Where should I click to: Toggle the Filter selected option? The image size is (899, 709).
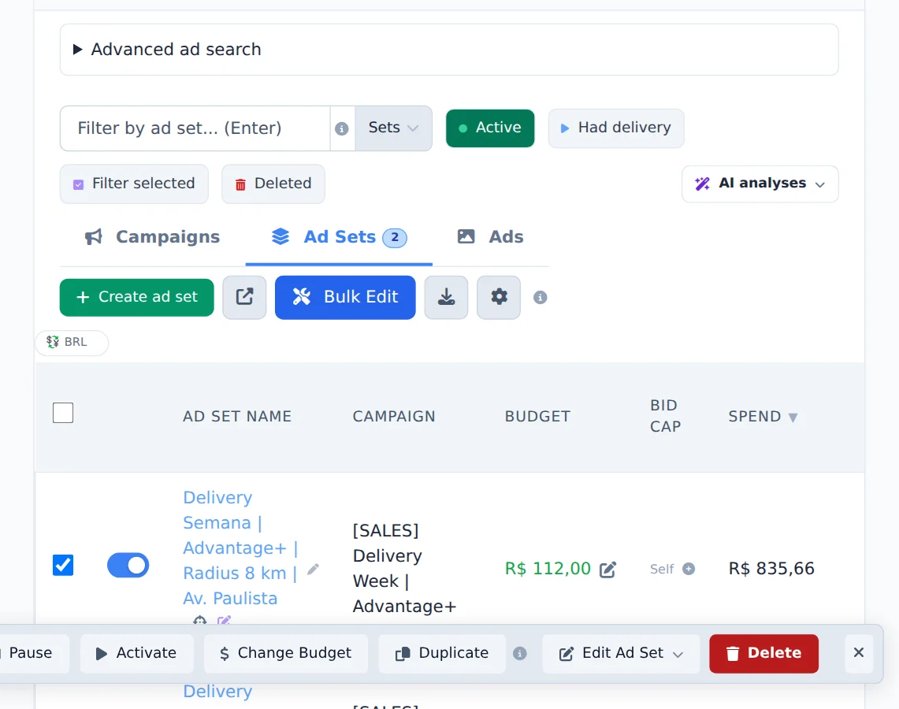[134, 184]
